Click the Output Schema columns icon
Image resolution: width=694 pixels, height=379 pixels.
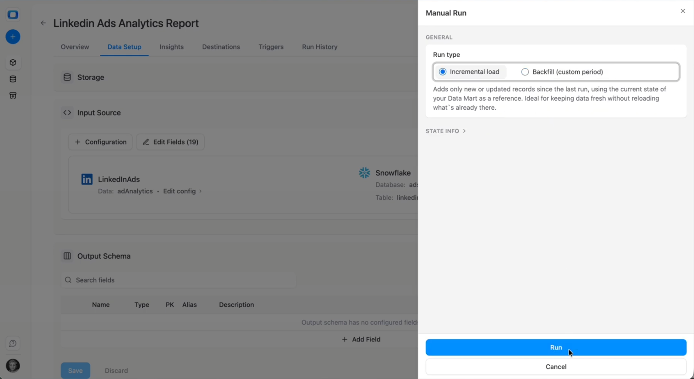[67, 256]
